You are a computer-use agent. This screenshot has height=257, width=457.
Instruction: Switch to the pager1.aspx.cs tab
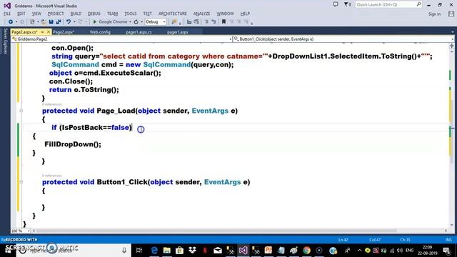click(139, 32)
